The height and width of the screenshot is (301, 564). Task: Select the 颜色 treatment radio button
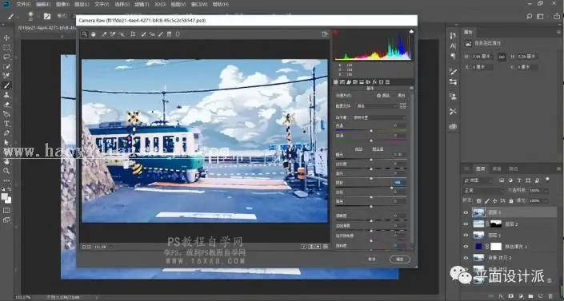coord(378,96)
